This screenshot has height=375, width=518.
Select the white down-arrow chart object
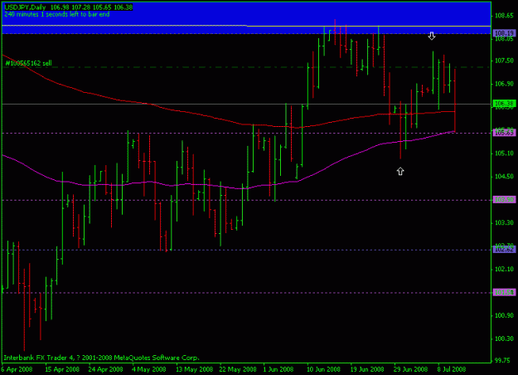point(432,36)
